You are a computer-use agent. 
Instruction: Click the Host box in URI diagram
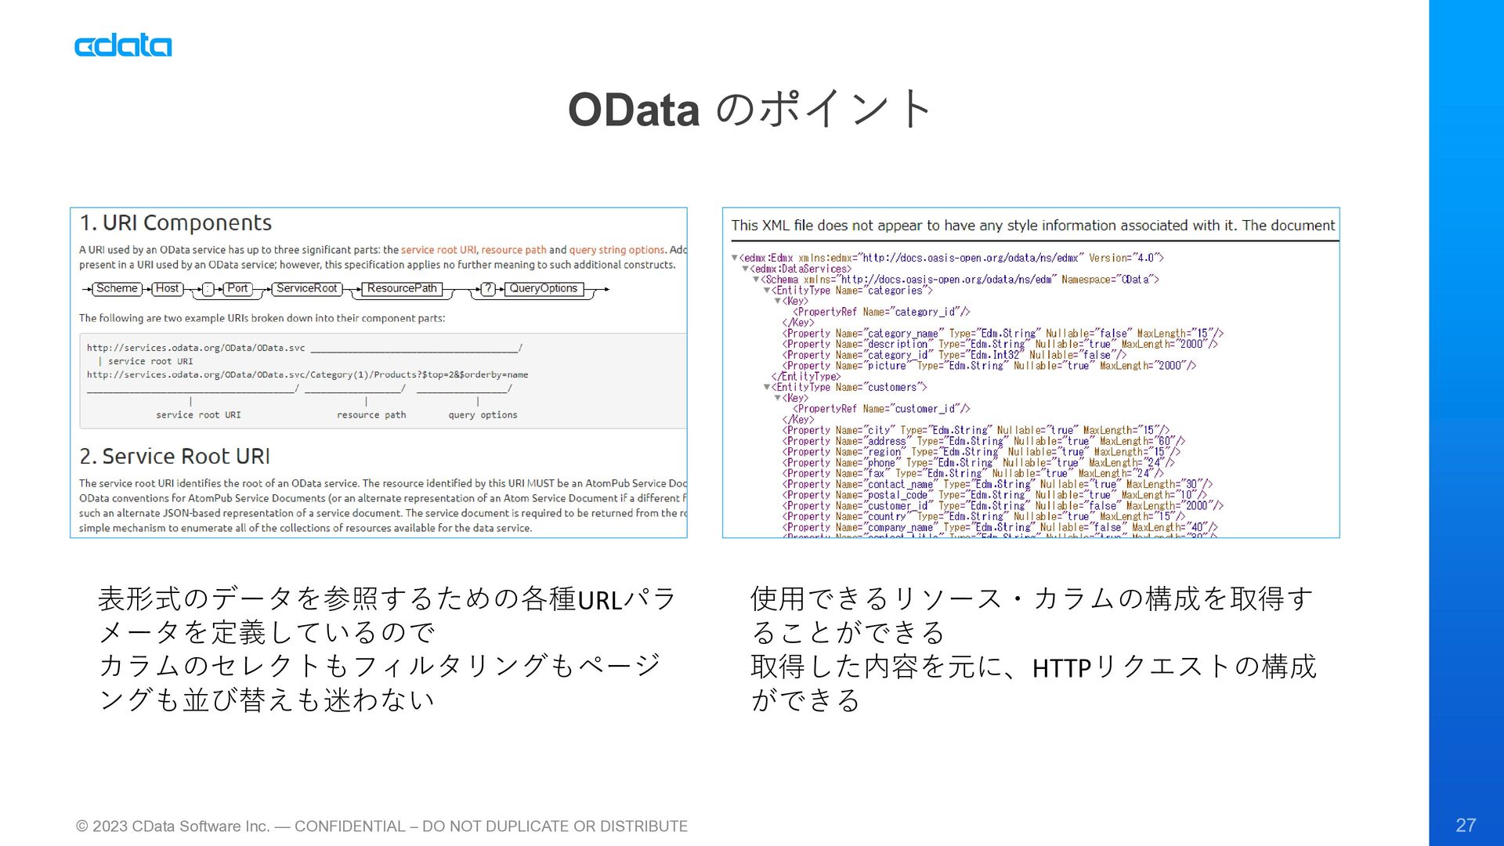pyautogui.click(x=167, y=289)
